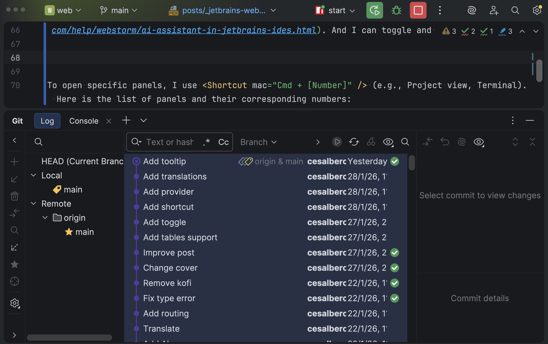Add a new Git tab with the plus button
548x344 pixels.
[x=125, y=121]
